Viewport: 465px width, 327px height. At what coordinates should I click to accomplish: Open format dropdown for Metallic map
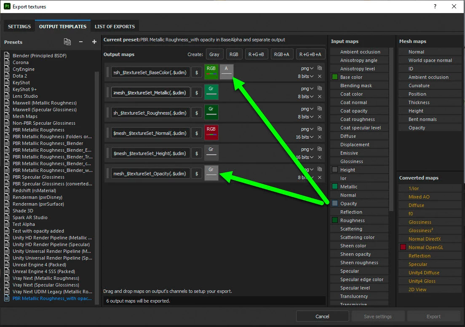pyautogui.click(x=307, y=88)
